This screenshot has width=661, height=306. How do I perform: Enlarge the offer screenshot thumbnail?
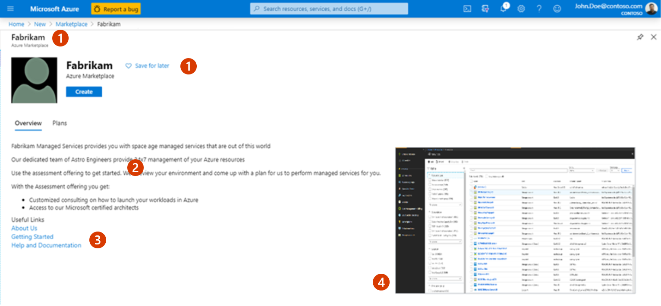[515, 220]
